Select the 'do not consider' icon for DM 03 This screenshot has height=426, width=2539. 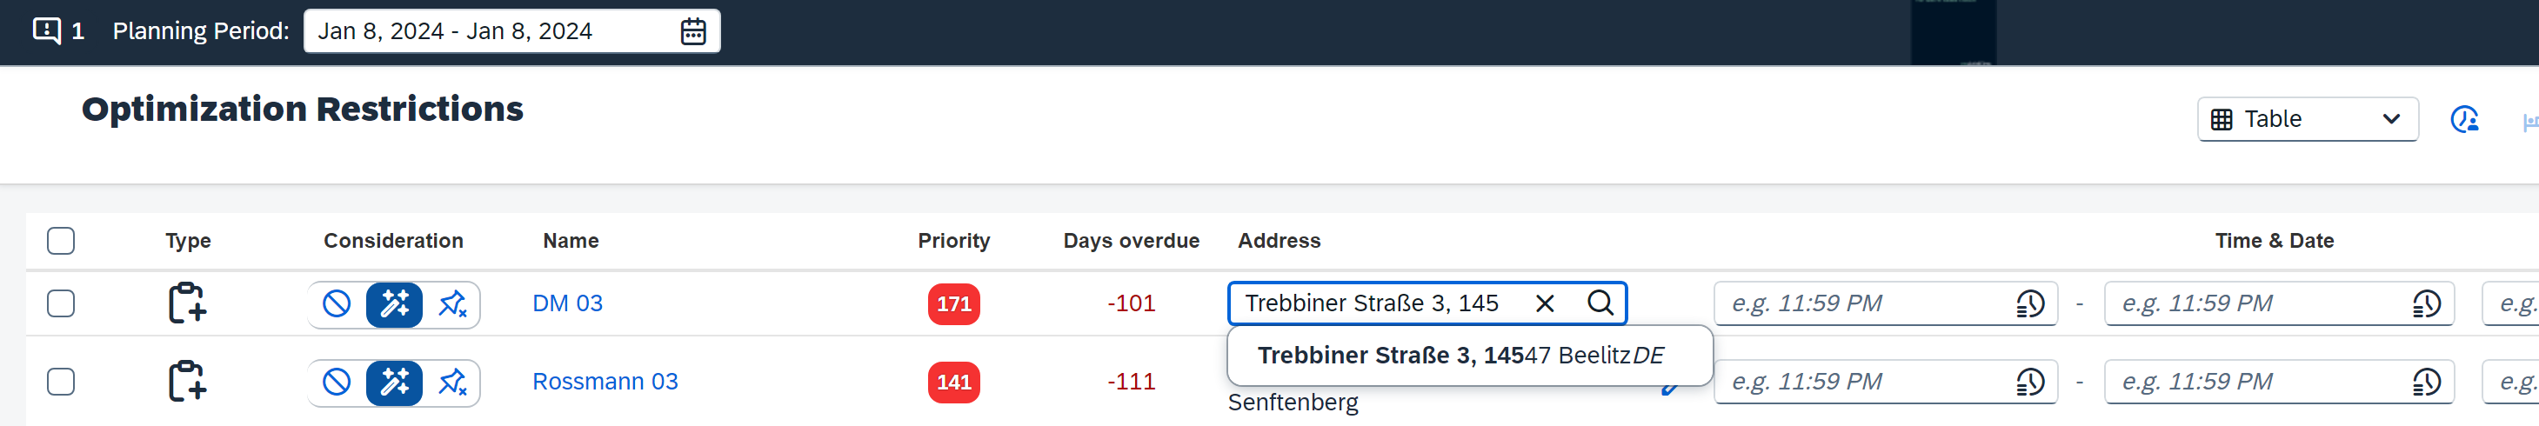pyautogui.click(x=337, y=303)
